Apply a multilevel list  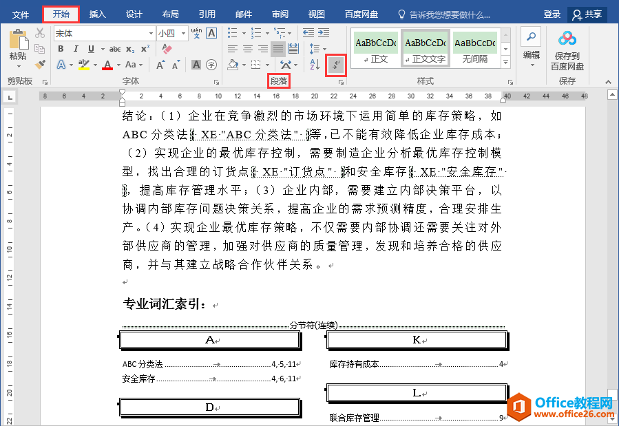tap(280, 33)
